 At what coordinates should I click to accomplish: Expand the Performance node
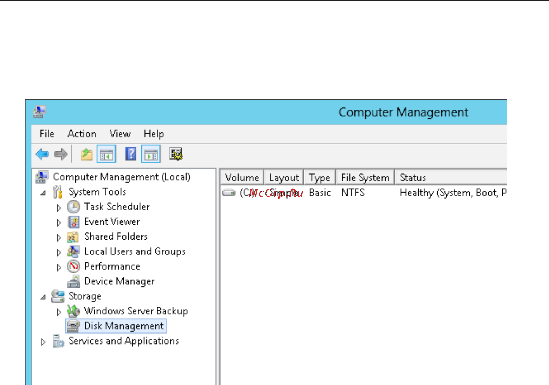click(59, 267)
